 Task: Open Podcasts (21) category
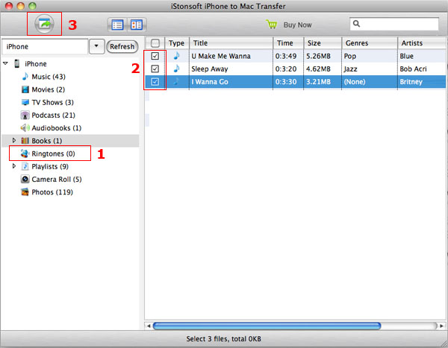[x=54, y=116]
